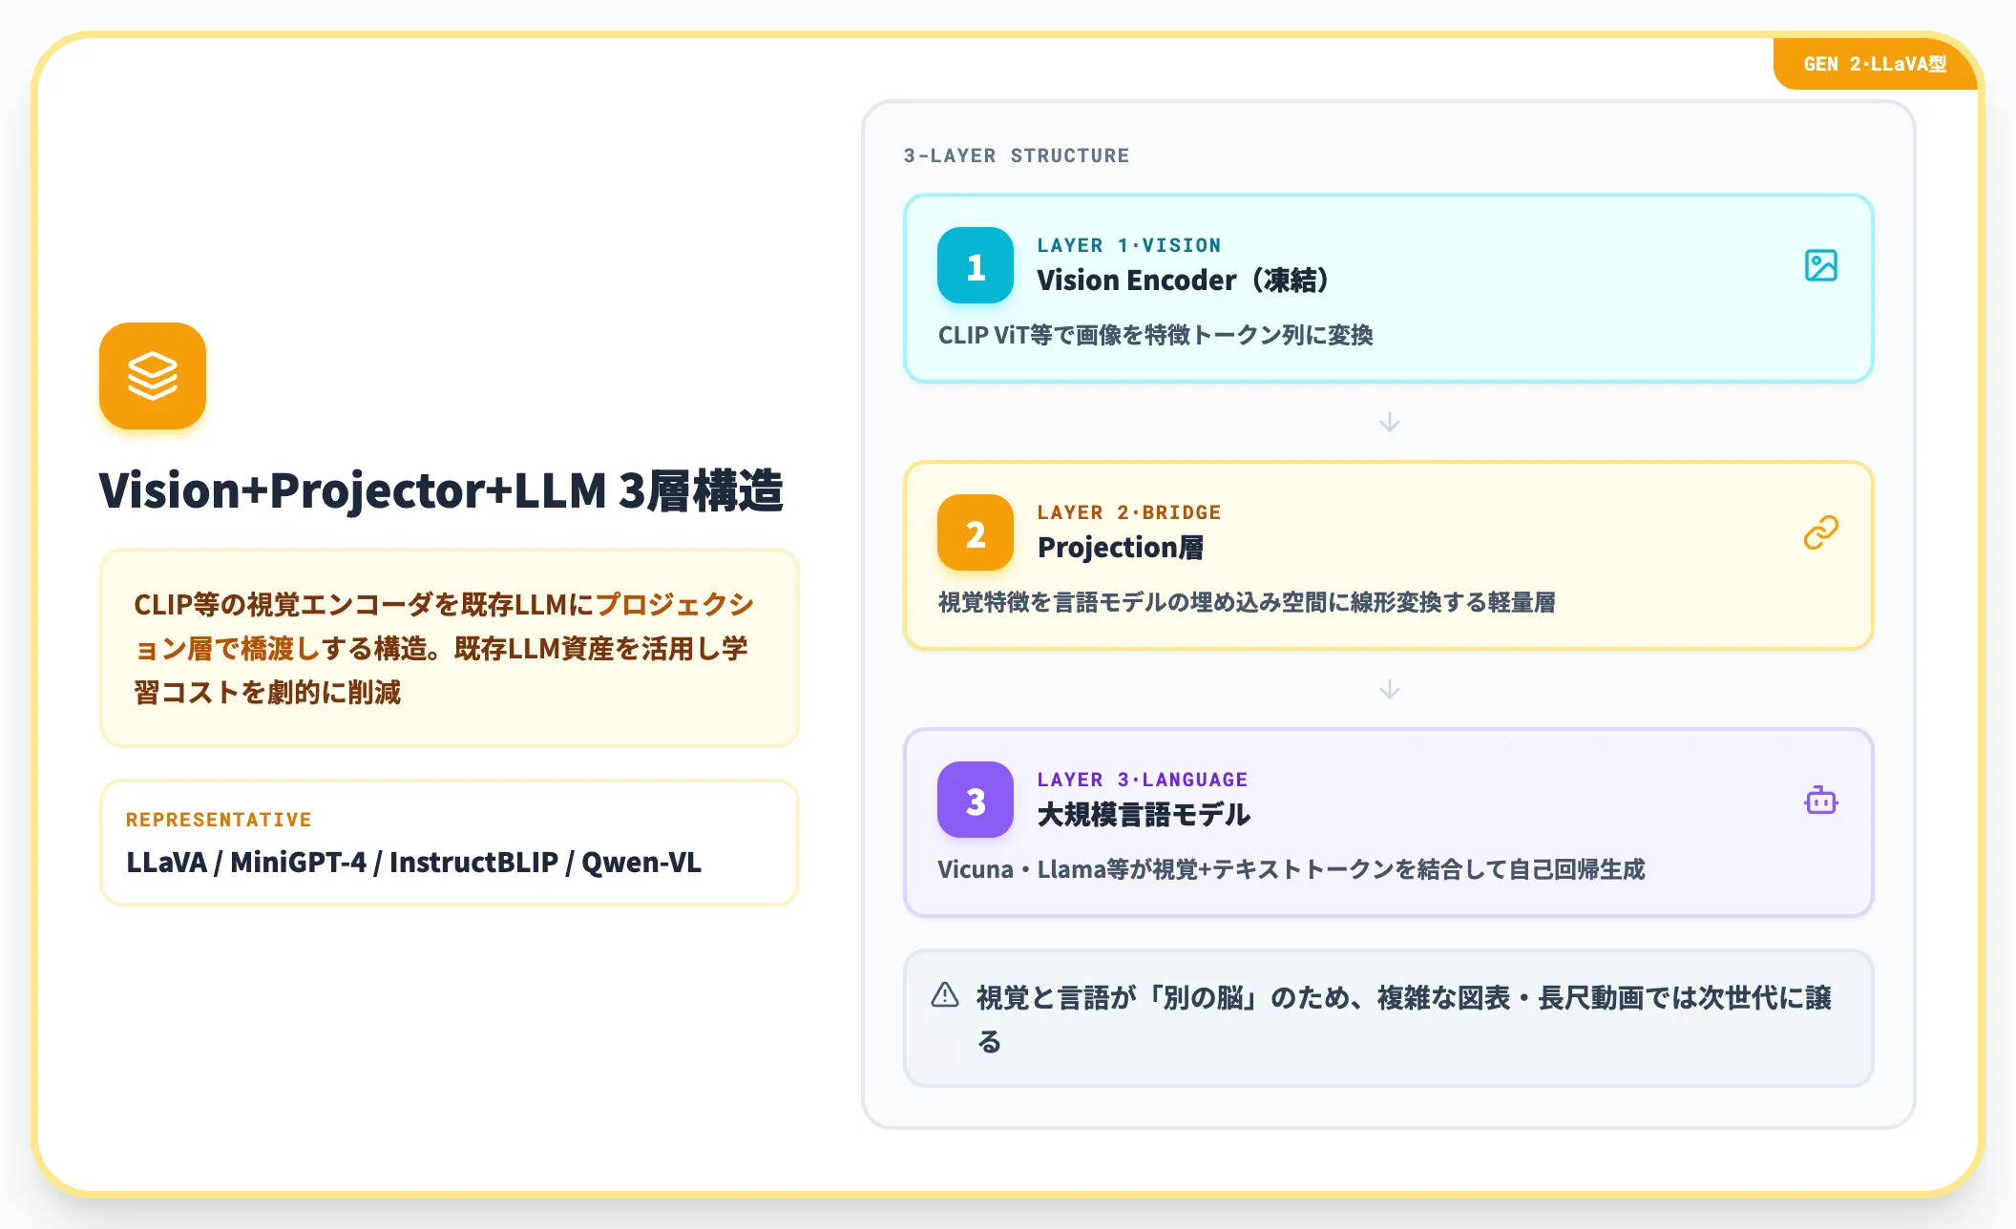This screenshot has height=1229, width=2016.
Task: Click the GEN 2·LLaVA型 badge
Action: coord(1875,64)
